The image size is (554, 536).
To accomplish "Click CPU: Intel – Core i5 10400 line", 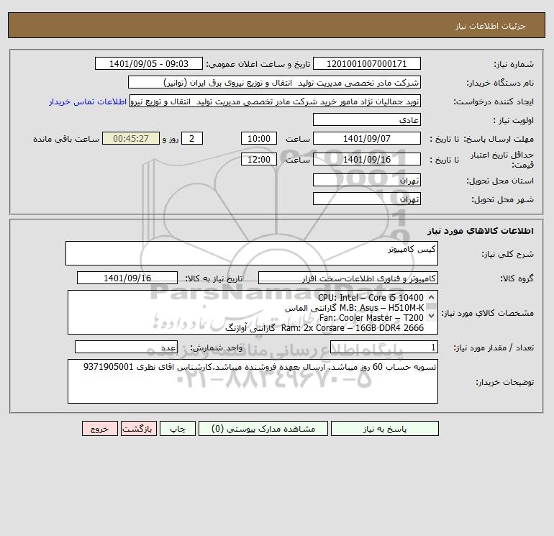I will click(371, 298).
